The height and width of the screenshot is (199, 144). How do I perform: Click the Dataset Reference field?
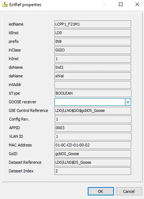coord(93,162)
